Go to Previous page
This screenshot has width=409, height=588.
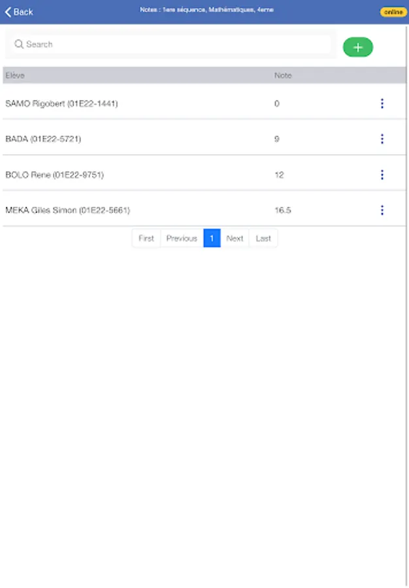point(182,238)
